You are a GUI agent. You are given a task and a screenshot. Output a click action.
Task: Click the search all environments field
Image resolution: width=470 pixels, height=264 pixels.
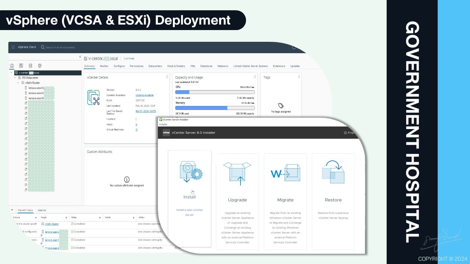60,47
